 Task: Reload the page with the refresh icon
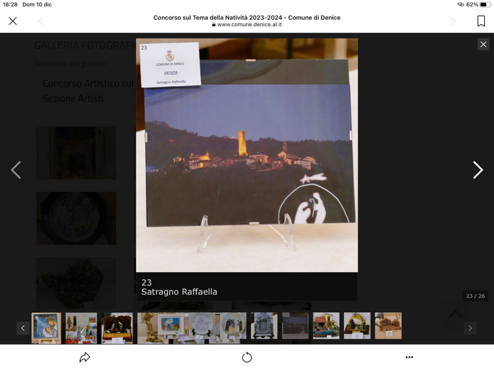pos(247,357)
